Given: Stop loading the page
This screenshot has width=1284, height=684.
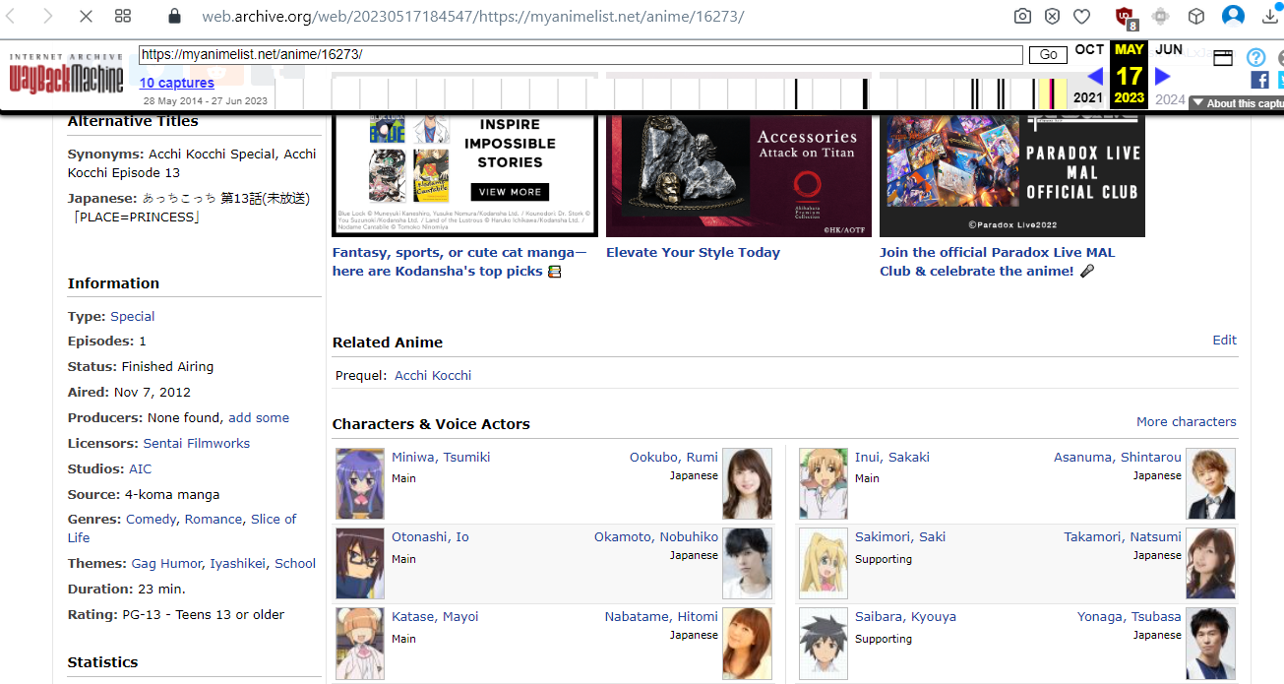Looking at the screenshot, I should [x=85, y=17].
